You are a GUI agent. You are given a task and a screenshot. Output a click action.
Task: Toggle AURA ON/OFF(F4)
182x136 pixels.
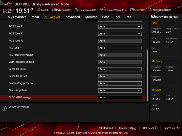(160, 10)
